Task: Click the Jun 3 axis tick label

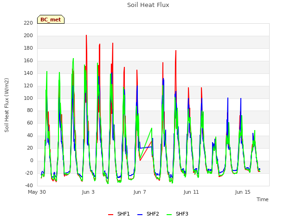Action: coord(88,192)
